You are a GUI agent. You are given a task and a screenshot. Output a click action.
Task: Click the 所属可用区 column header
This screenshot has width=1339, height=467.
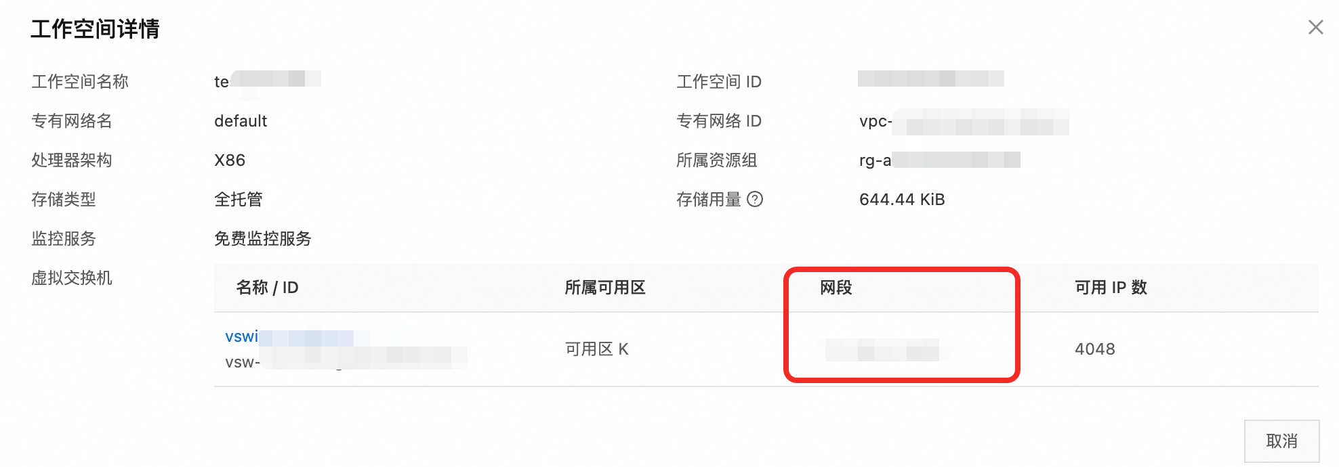(604, 288)
